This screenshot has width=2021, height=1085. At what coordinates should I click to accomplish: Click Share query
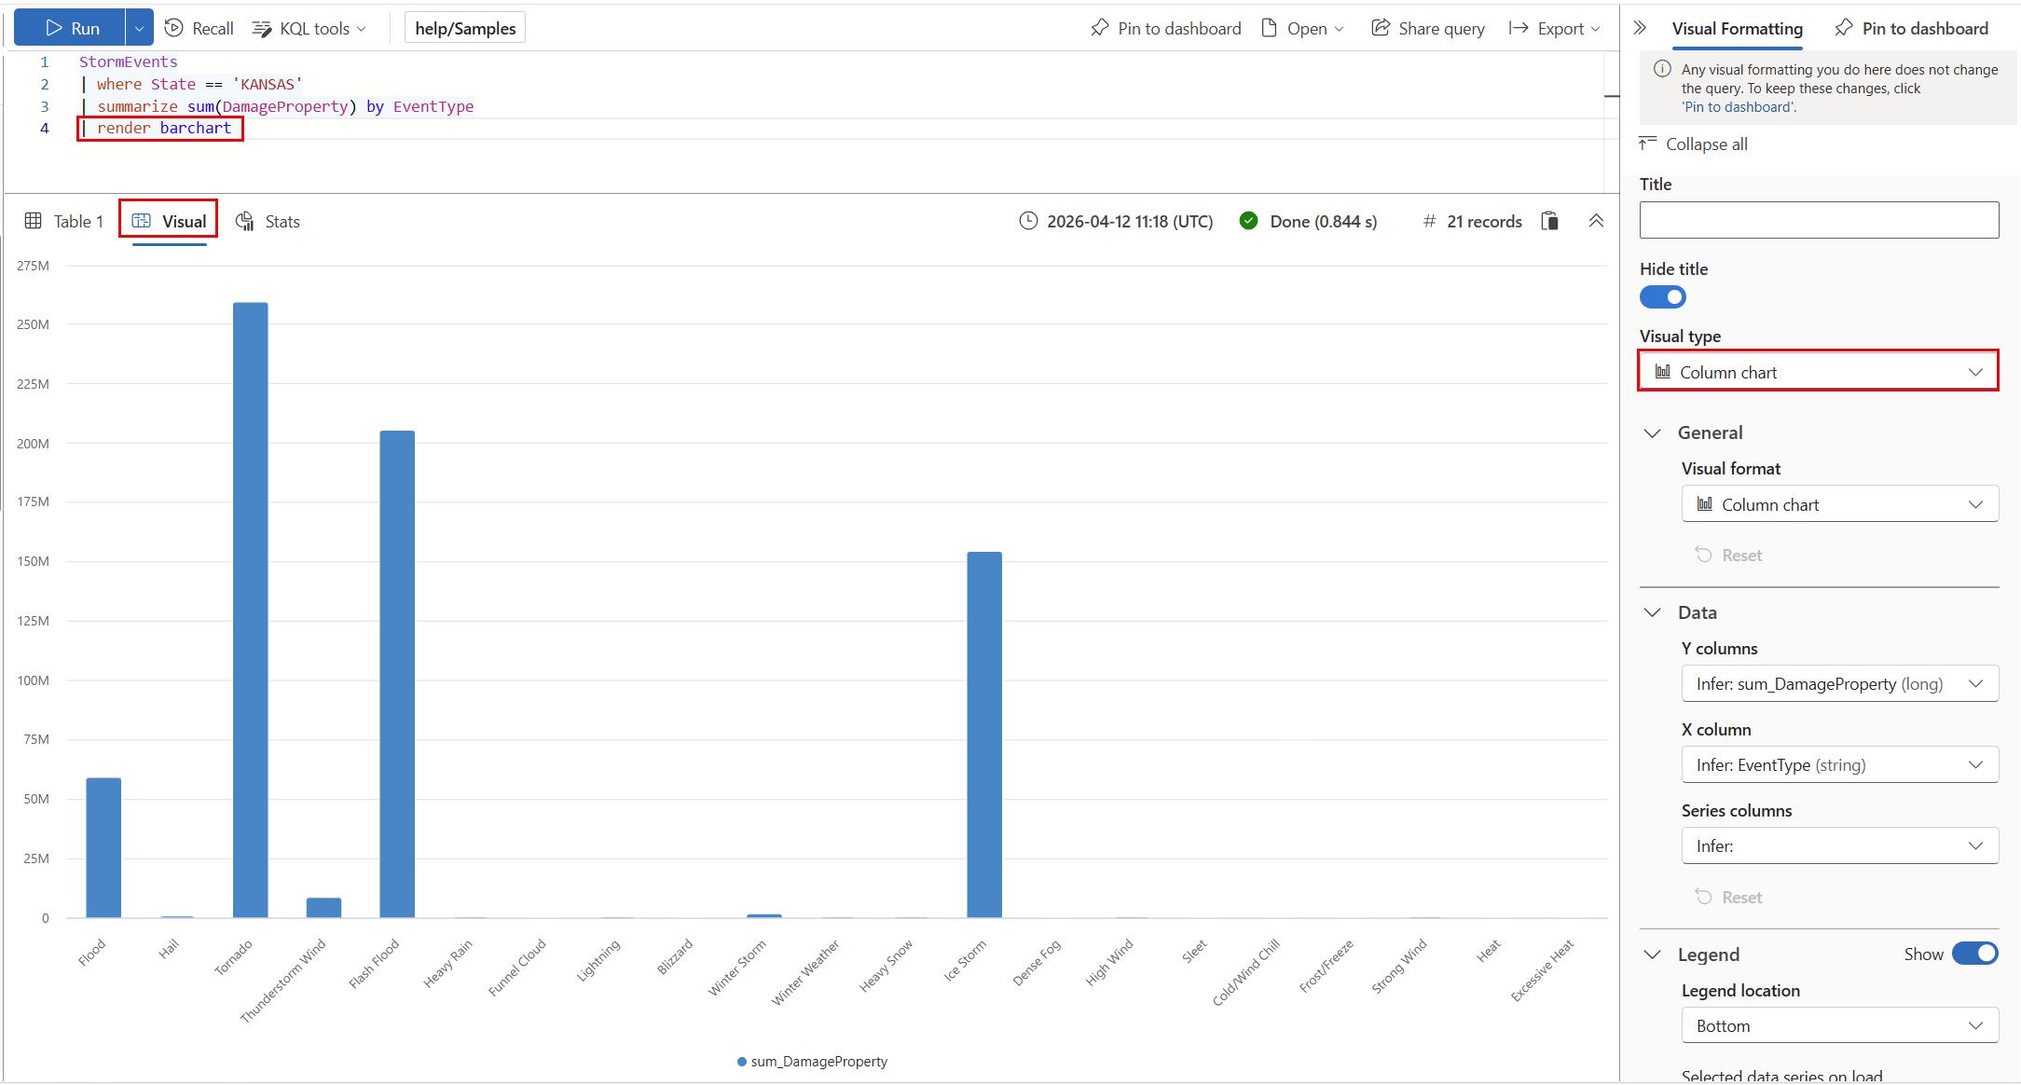tap(1428, 28)
